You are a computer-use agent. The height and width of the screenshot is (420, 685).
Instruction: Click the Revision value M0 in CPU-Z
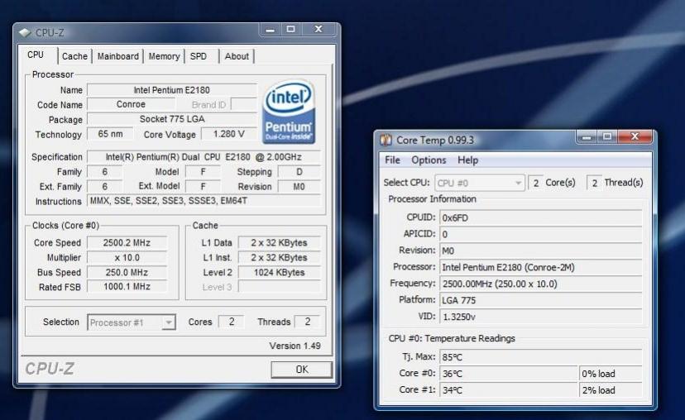click(299, 187)
